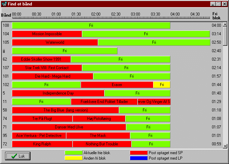This screenshot has width=229, height=164.
Task: Select the green Fri block on tape 11
Action: pos(41,102)
